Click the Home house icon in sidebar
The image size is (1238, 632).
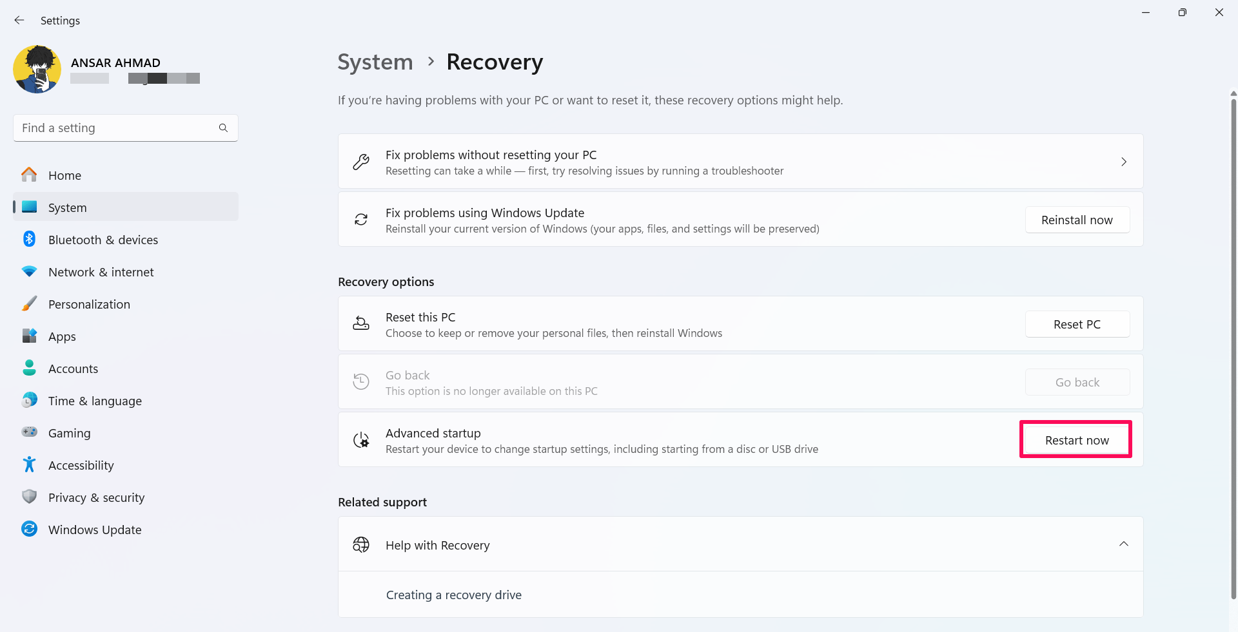click(29, 175)
